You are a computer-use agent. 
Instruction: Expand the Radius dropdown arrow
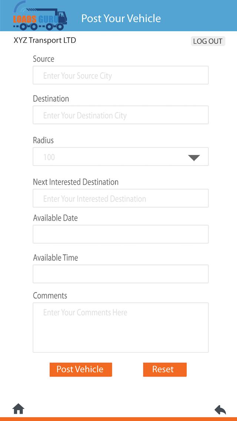pyautogui.click(x=194, y=158)
